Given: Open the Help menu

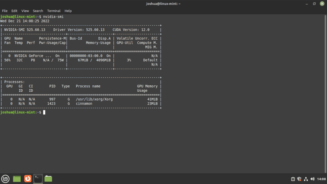Looking at the screenshot, I should pyautogui.click(x=68, y=11).
